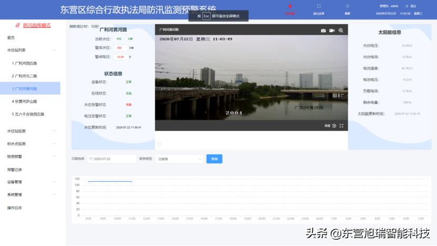Expand the 设备管理 menu
This screenshot has width=437, height=246.
30,182
